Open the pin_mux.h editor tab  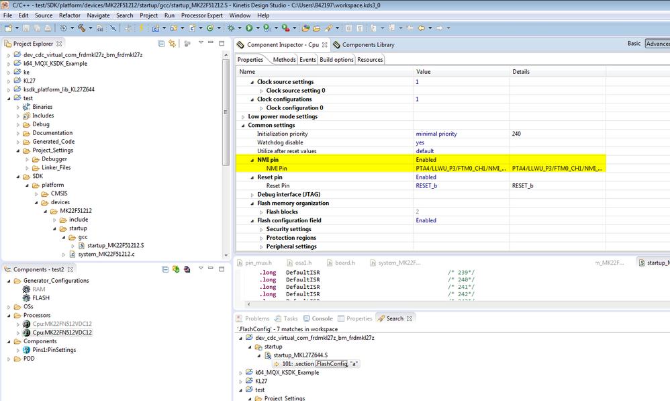(x=254, y=263)
